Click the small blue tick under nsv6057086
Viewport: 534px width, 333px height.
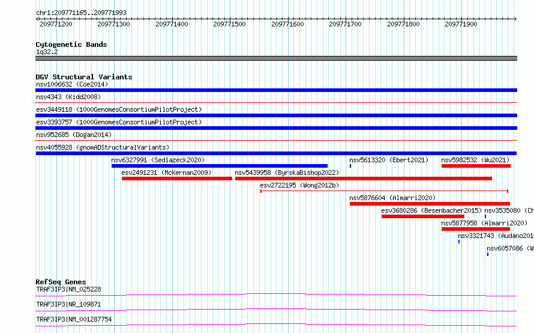(488, 254)
